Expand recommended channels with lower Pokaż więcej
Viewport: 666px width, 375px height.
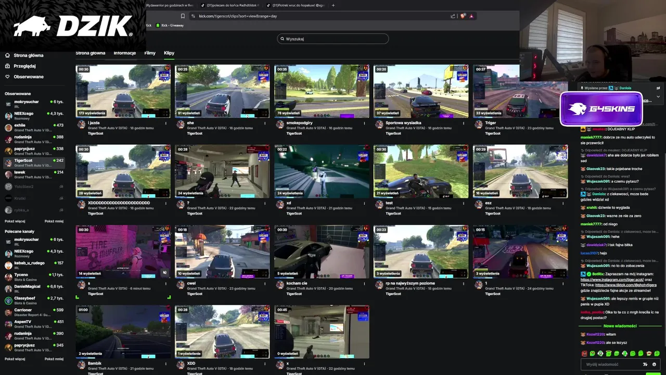[15, 359]
